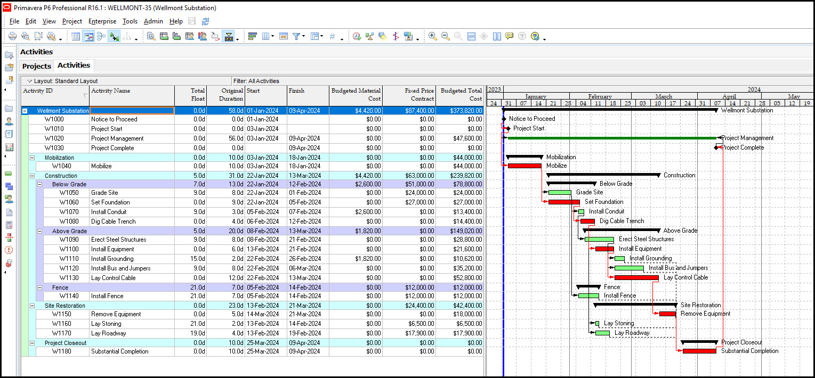Screen dimensions: 815x378
Task: Click the $52,800.00 budgeted total cost cell
Action: pos(461,278)
